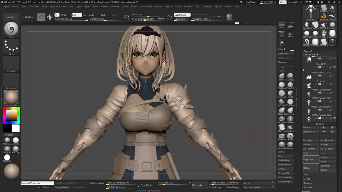Viewport: 342px width, 192px height.
Task: Open the Zplugin menu
Action: click(219, 6)
